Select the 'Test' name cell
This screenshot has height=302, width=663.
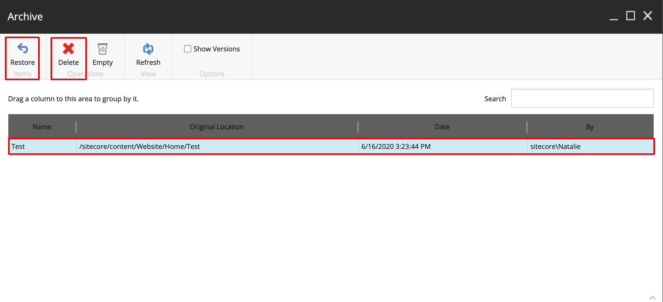[43, 146]
